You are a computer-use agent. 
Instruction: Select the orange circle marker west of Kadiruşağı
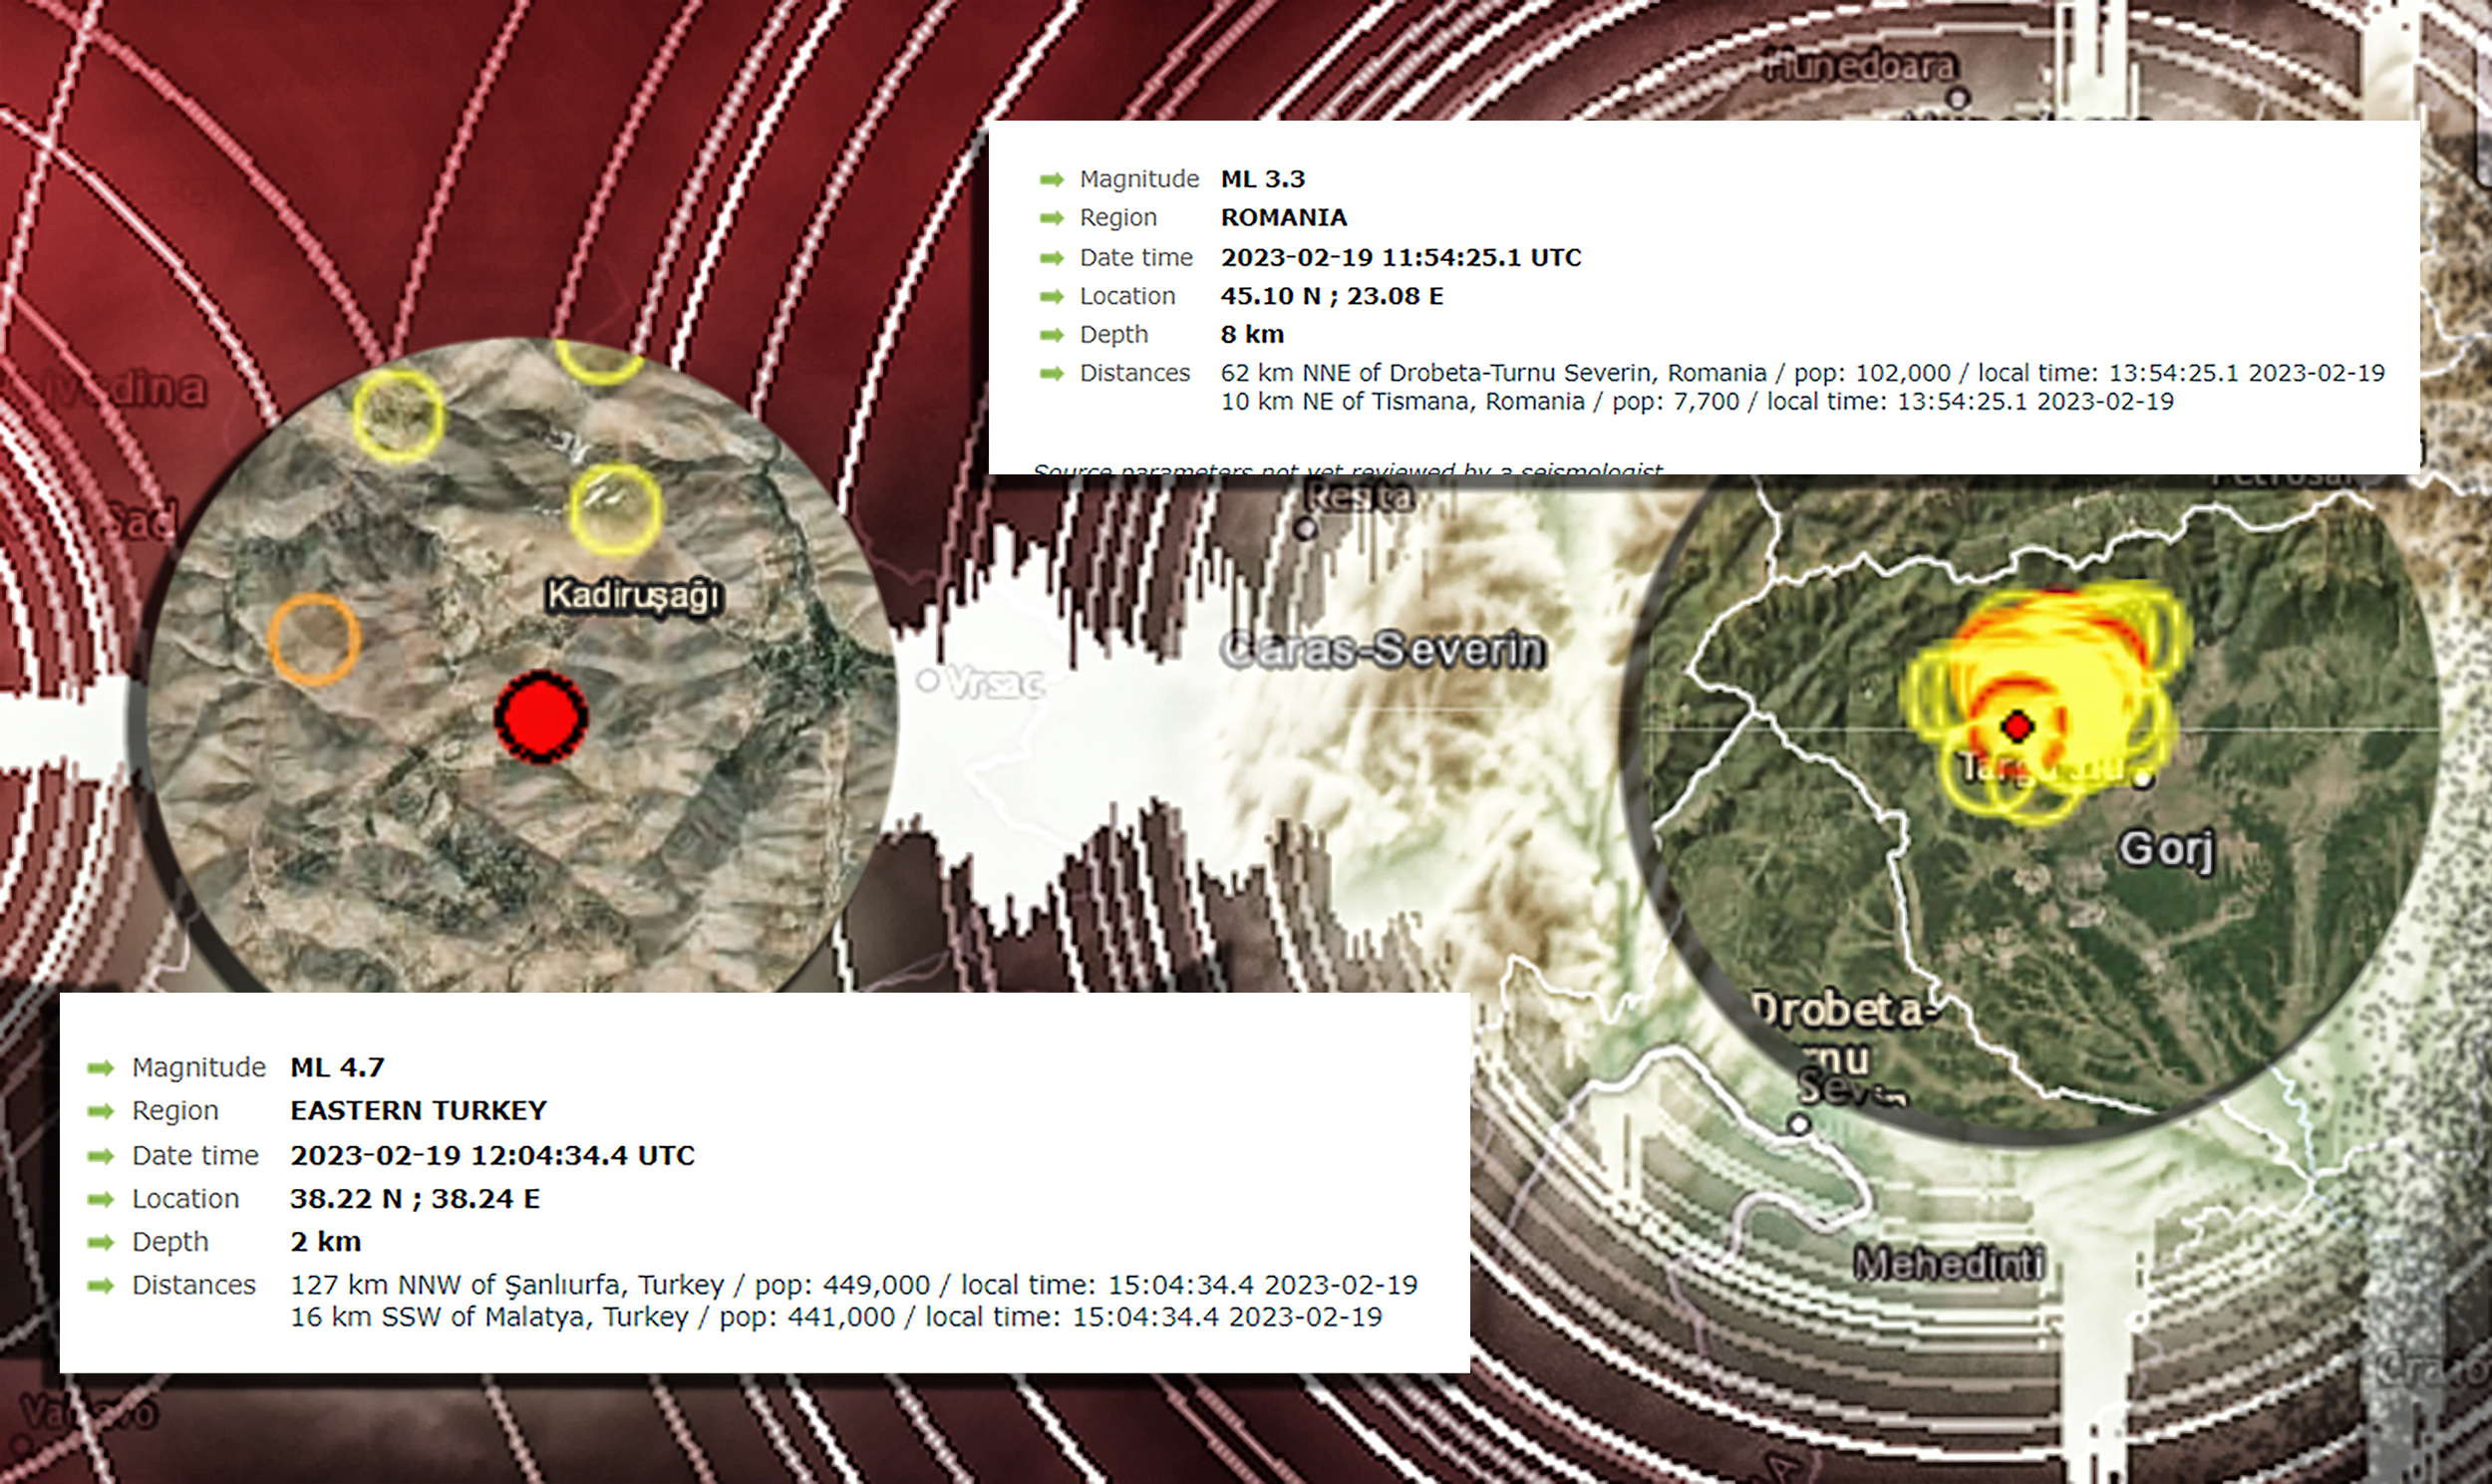pyautogui.click(x=314, y=639)
